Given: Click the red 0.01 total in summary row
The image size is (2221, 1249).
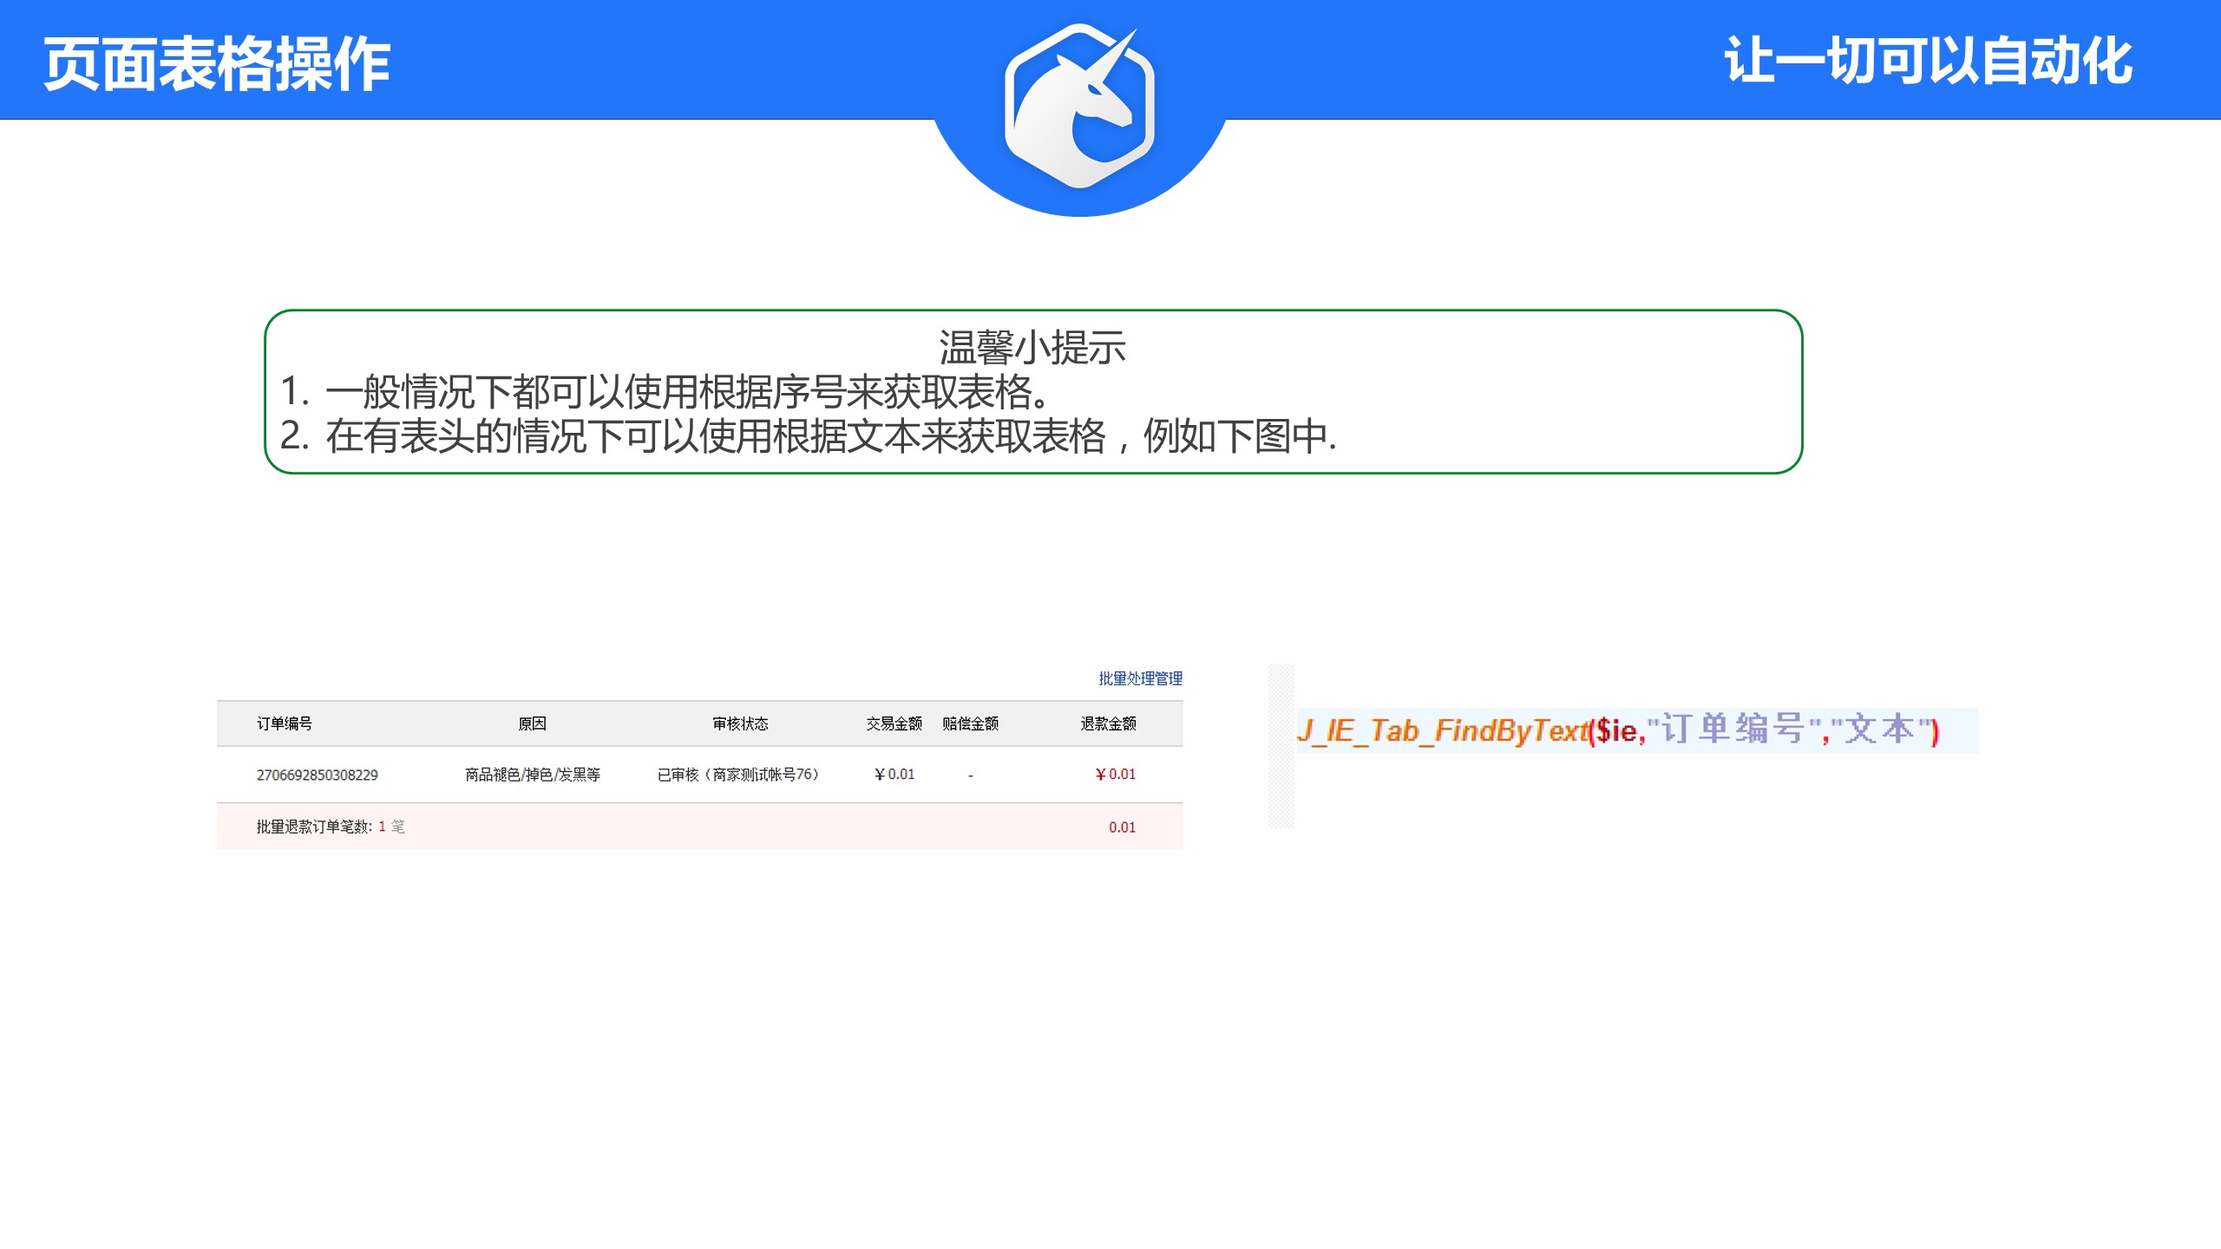Looking at the screenshot, I should pyautogui.click(x=1122, y=827).
